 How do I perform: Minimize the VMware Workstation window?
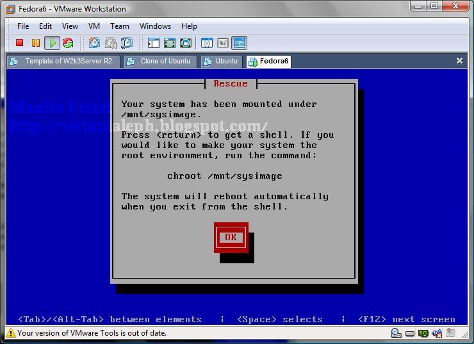[418, 6]
